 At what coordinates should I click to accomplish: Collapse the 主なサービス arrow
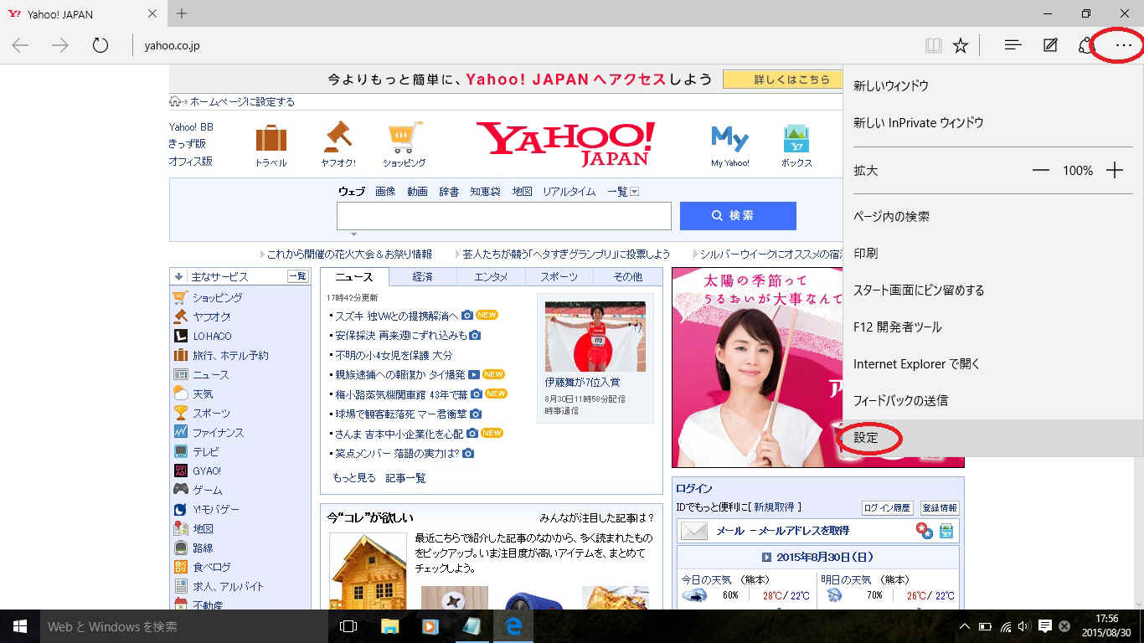178,277
